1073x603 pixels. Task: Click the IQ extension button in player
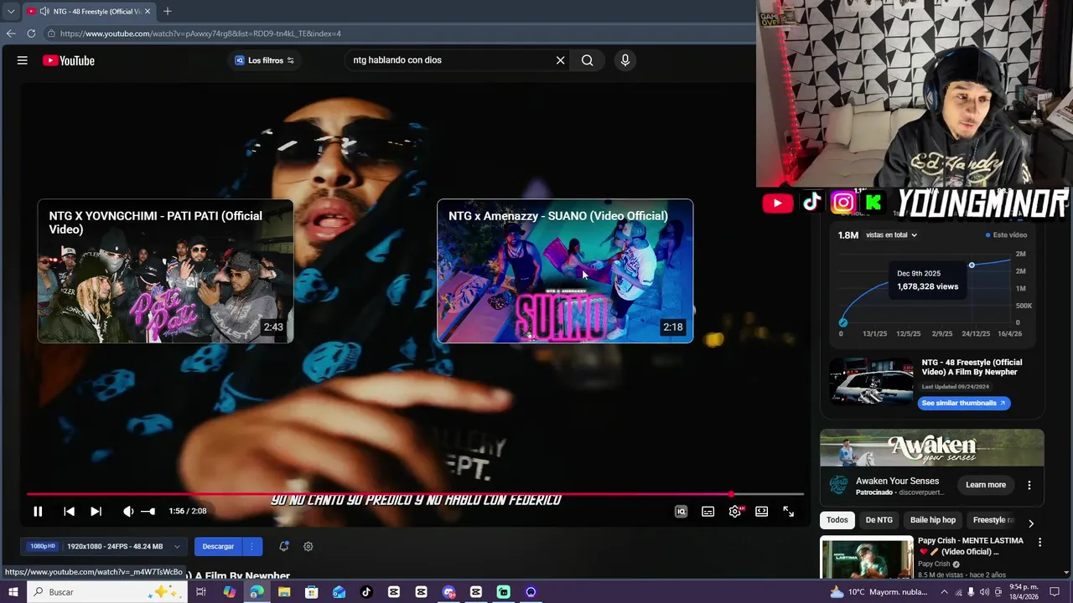point(681,512)
